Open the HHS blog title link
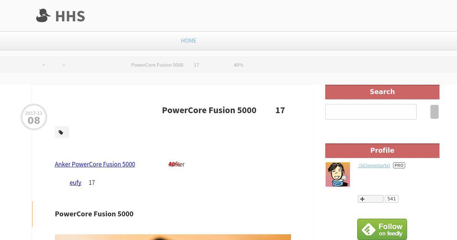The width and height of the screenshot is (457, 240). click(70, 16)
